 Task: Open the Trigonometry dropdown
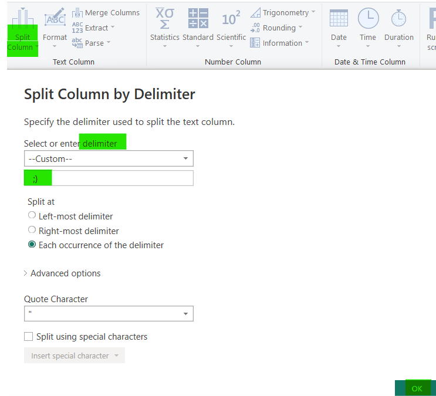click(x=282, y=13)
